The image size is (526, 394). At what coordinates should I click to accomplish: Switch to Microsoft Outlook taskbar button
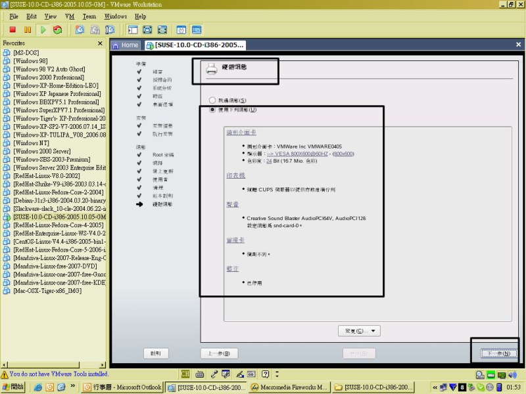(122, 387)
